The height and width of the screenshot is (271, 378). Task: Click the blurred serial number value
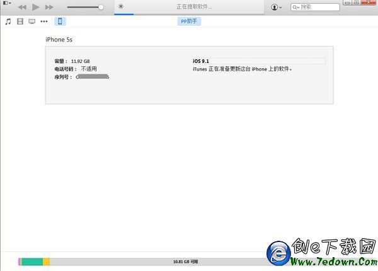[x=93, y=77]
